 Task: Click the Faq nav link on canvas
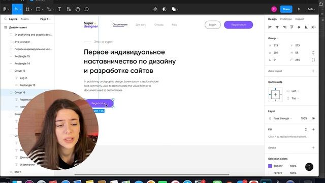click(174, 25)
